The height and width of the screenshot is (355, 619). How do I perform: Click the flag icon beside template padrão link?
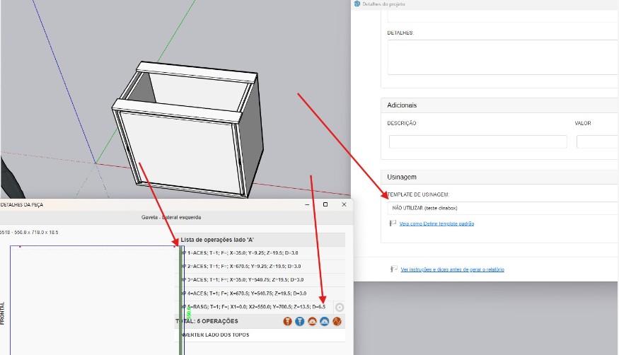point(393,223)
